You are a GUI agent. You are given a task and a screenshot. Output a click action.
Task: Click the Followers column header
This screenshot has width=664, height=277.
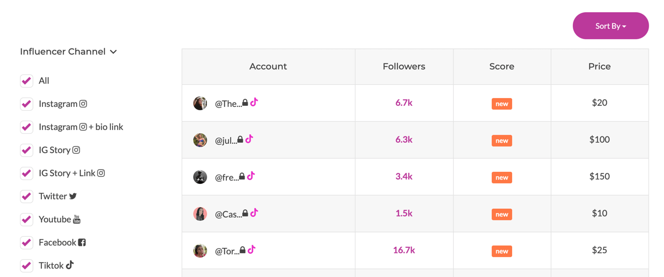coord(404,67)
